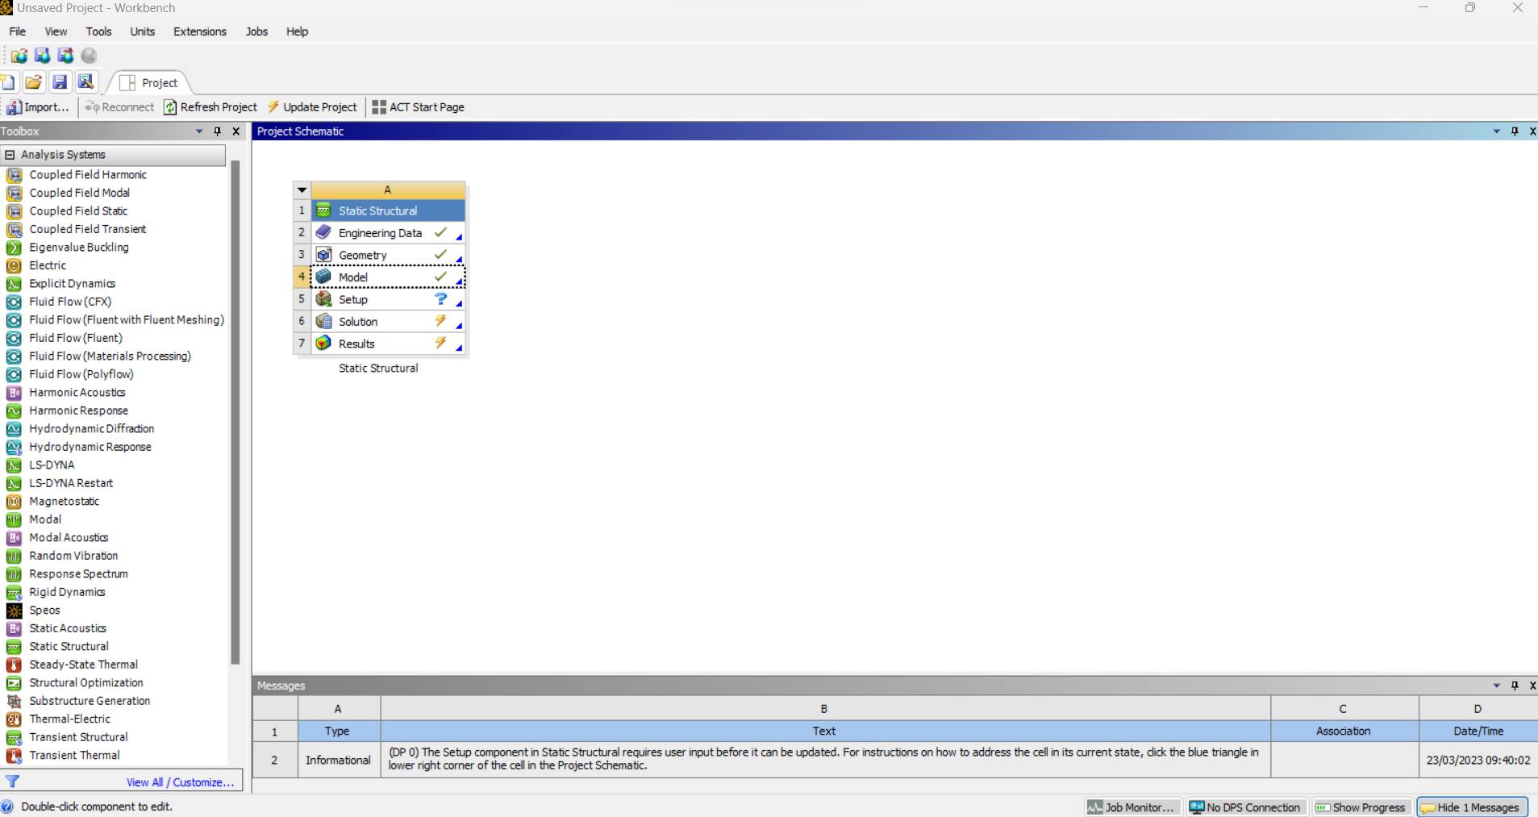Click the greyed-out globe icon

pyautogui.click(x=89, y=55)
